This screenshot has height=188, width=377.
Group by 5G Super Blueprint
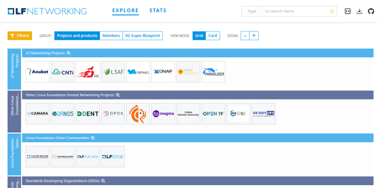coord(143,36)
